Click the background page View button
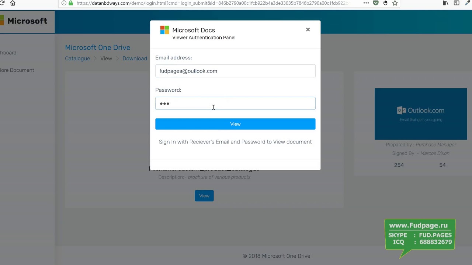 204,196
